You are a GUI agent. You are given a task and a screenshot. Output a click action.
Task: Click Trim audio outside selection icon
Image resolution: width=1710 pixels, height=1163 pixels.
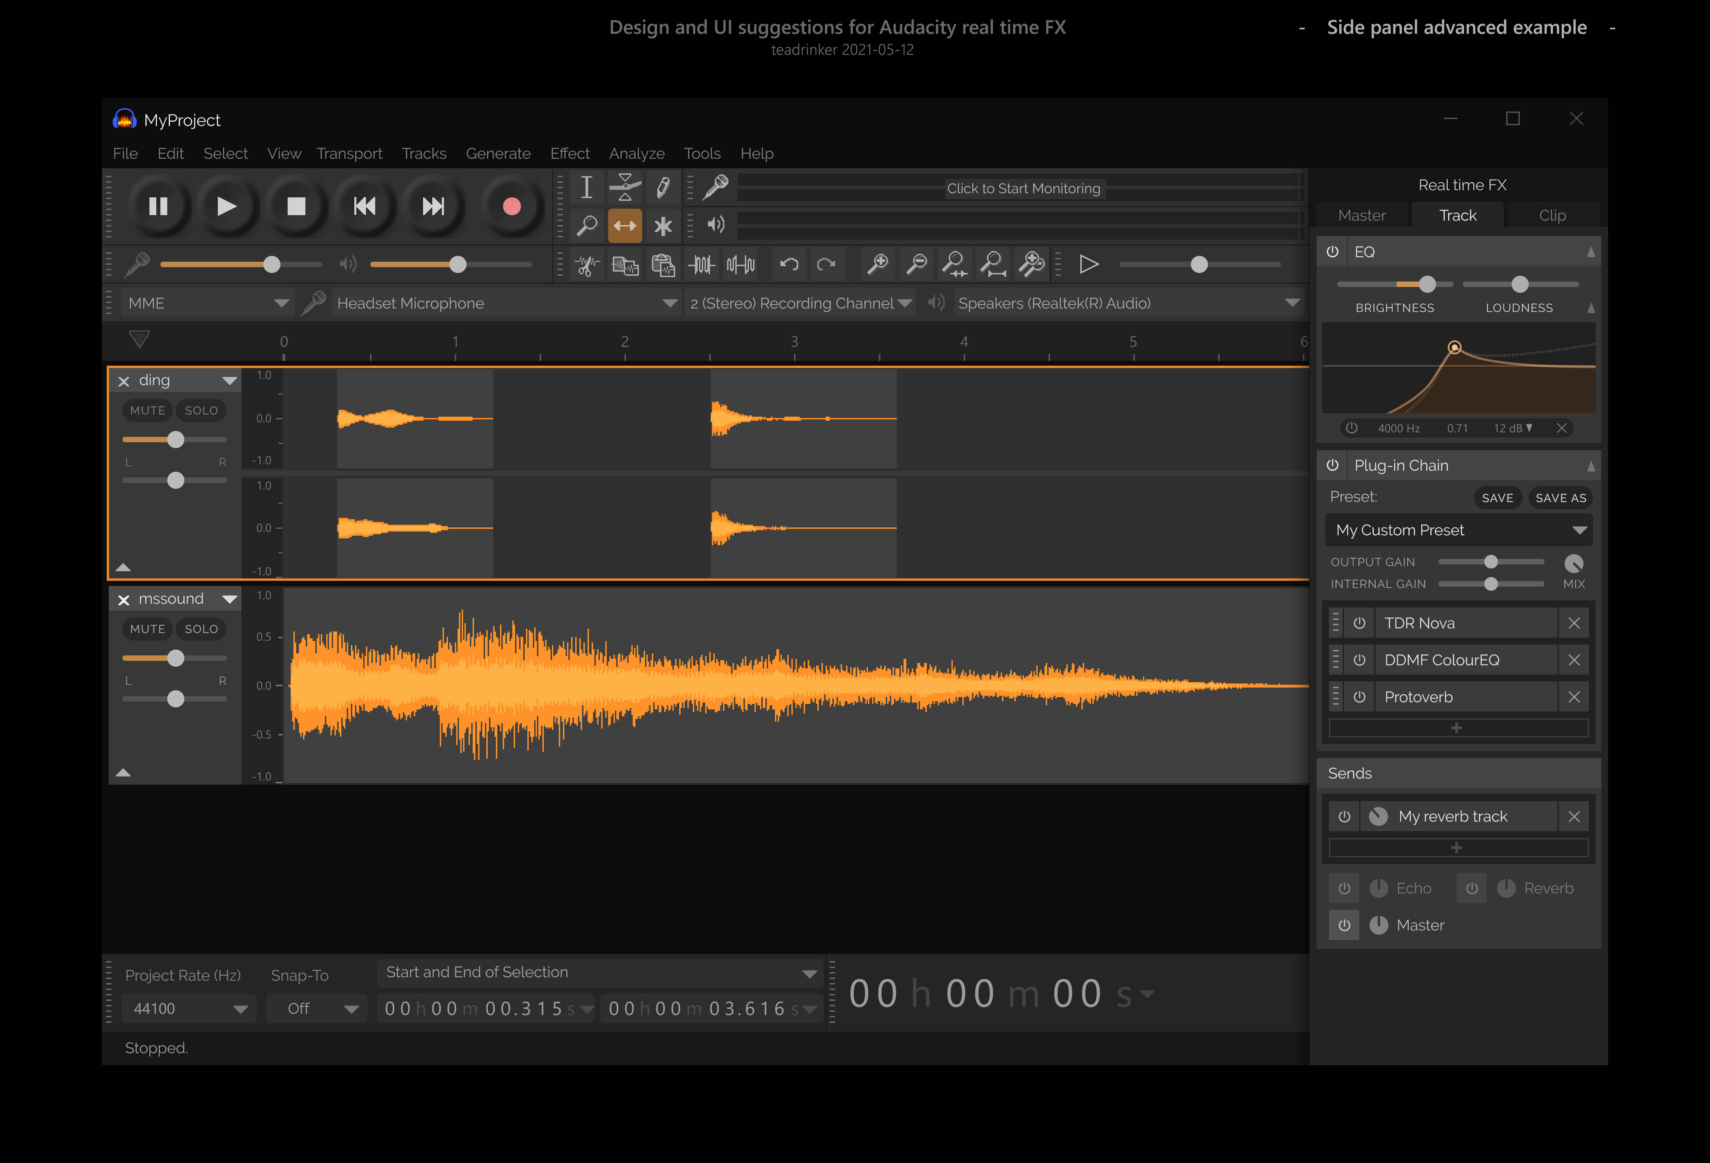coord(701,264)
